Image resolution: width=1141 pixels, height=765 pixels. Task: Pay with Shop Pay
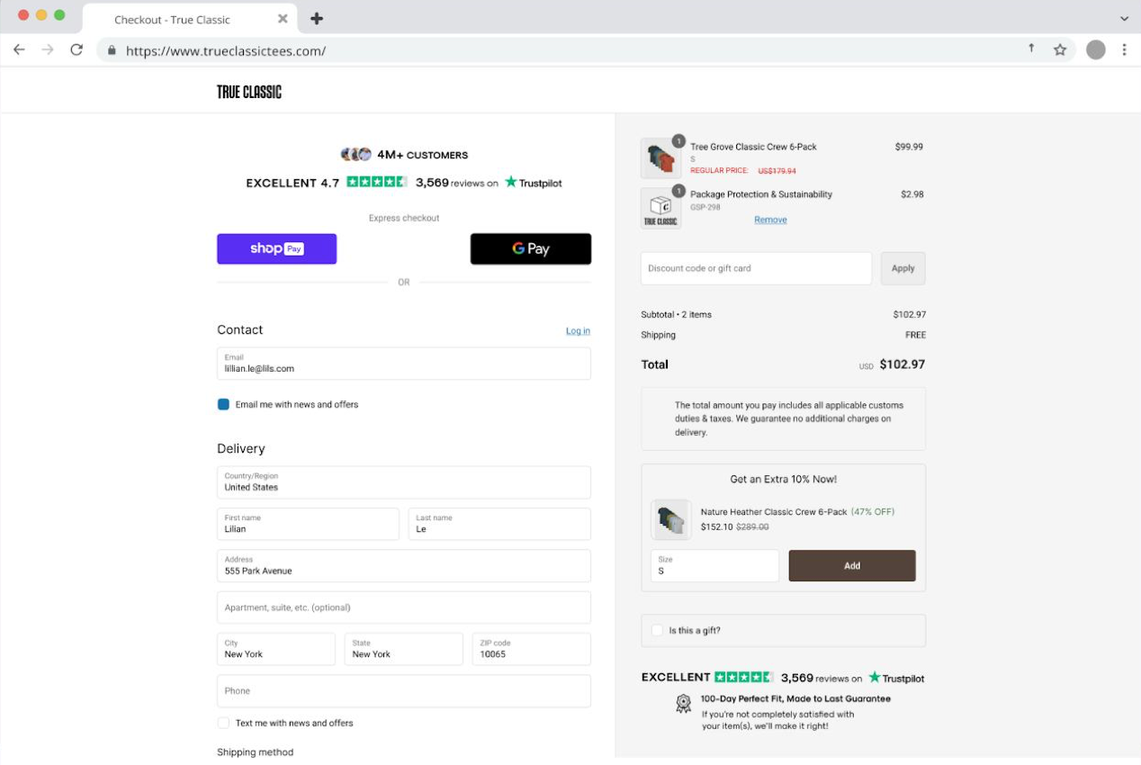click(277, 249)
